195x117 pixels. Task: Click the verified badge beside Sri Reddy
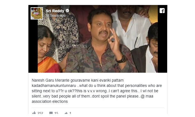point(67,11)
